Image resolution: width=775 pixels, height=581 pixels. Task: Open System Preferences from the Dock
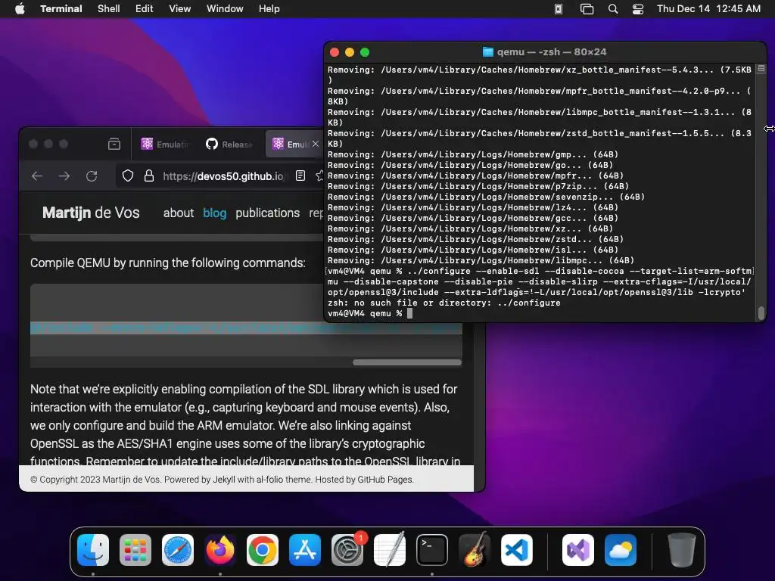point(347,550)
